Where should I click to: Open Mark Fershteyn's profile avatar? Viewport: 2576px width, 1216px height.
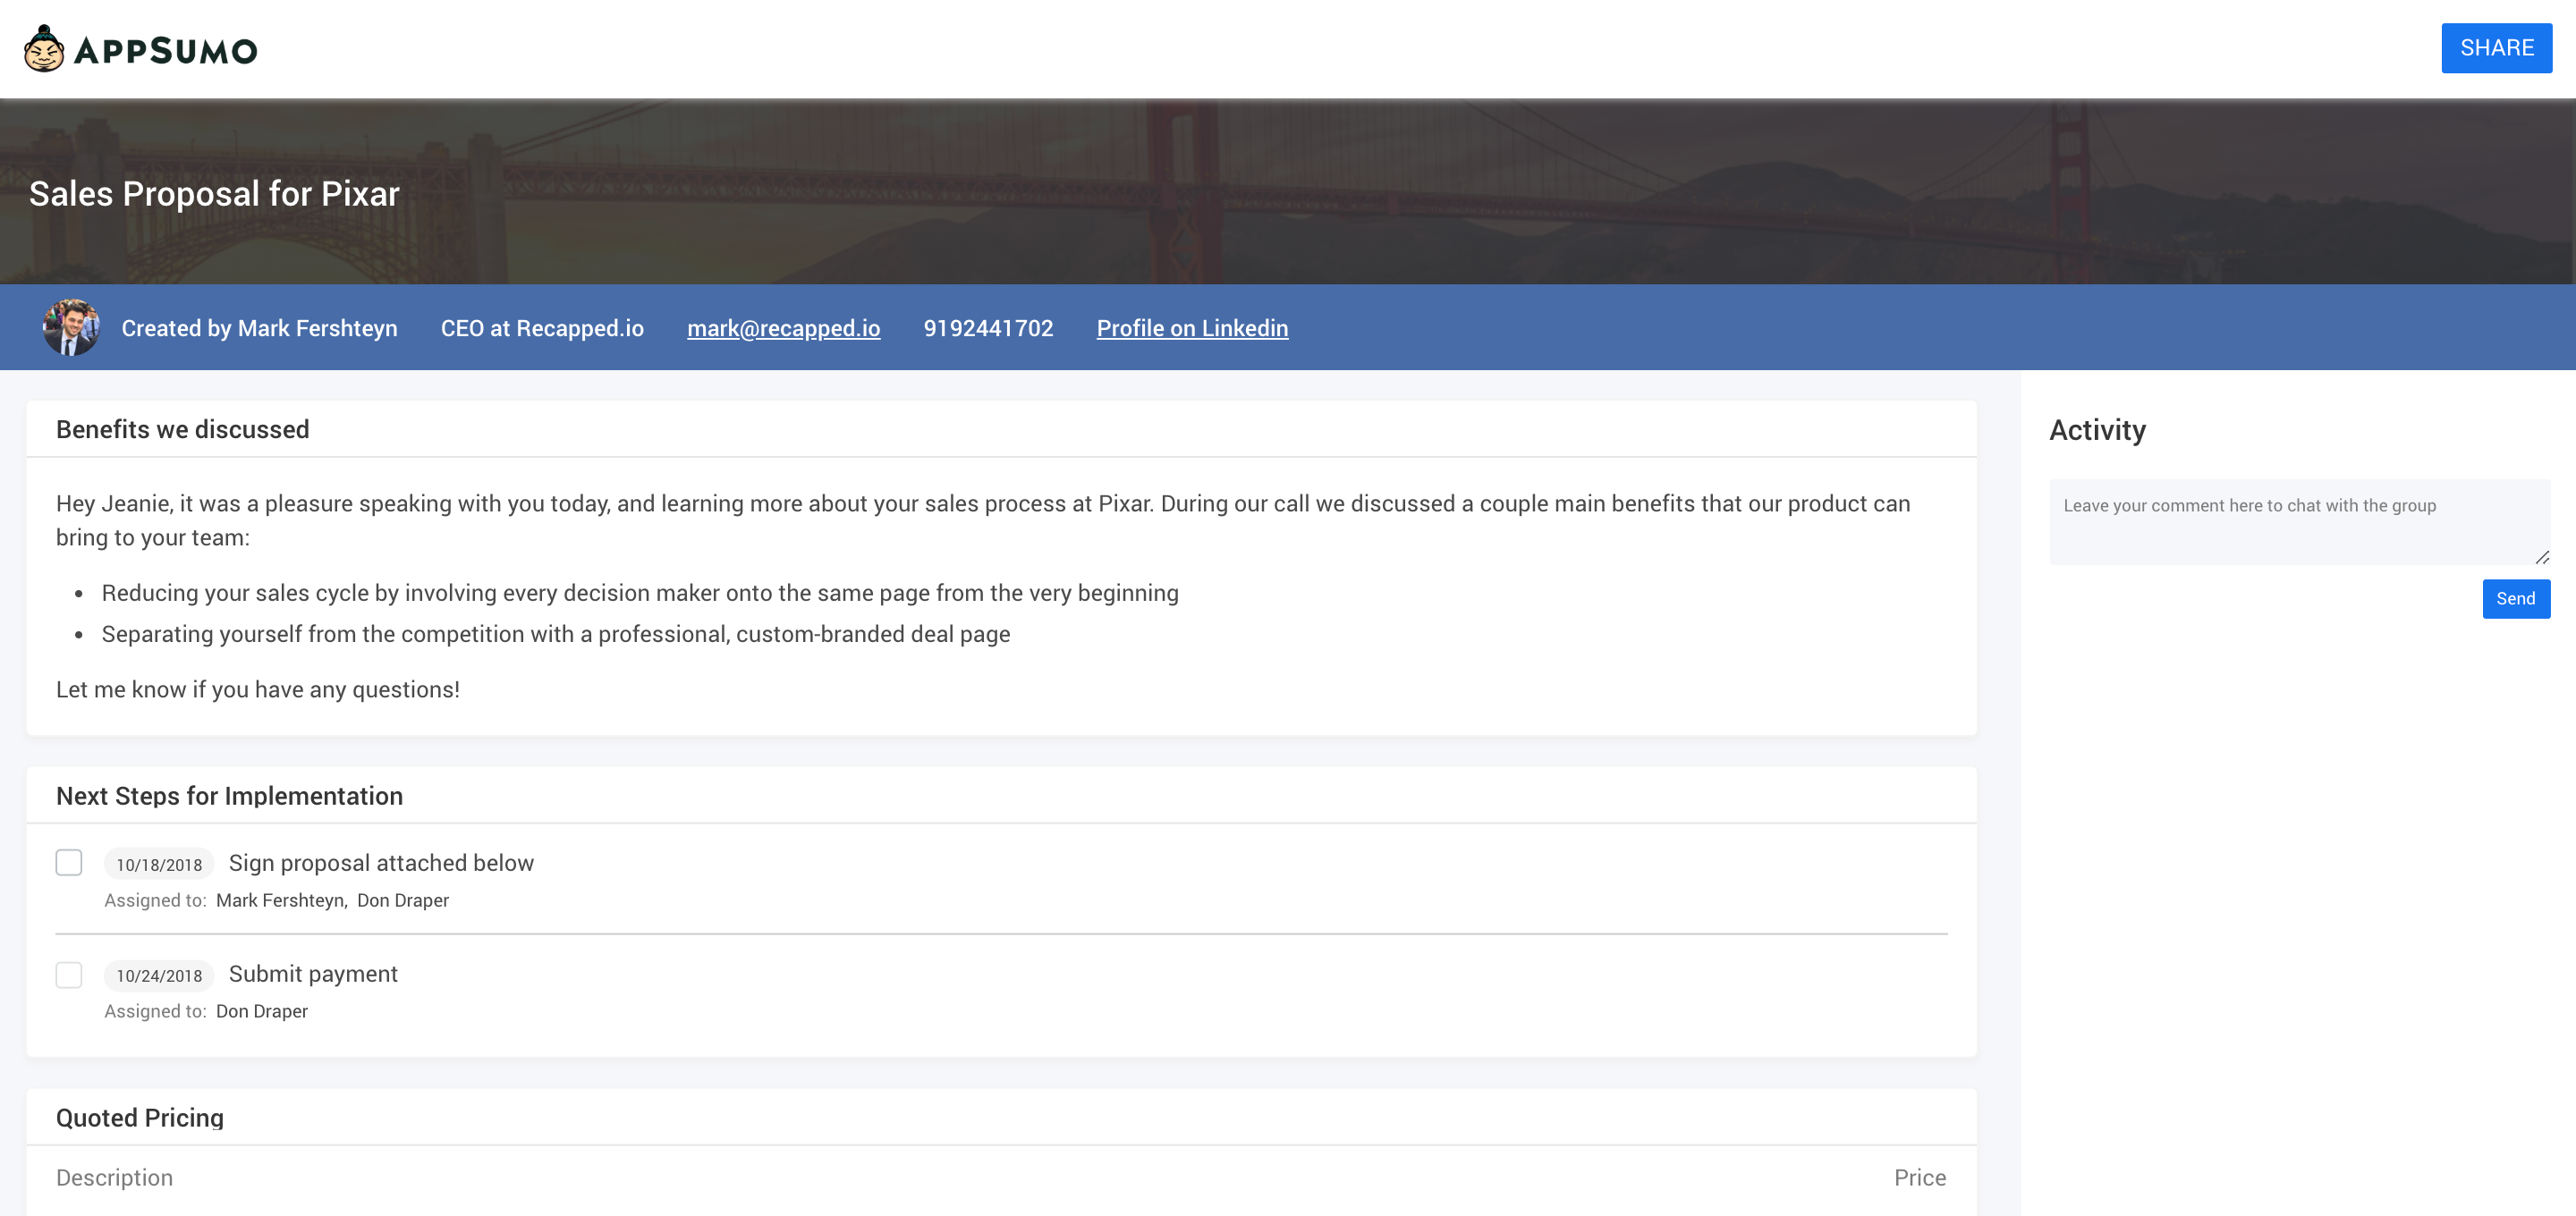click(x=71, y=327)
